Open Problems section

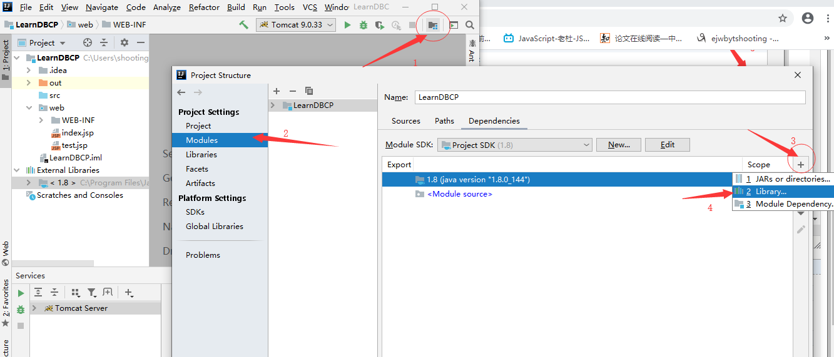point(203,255)
